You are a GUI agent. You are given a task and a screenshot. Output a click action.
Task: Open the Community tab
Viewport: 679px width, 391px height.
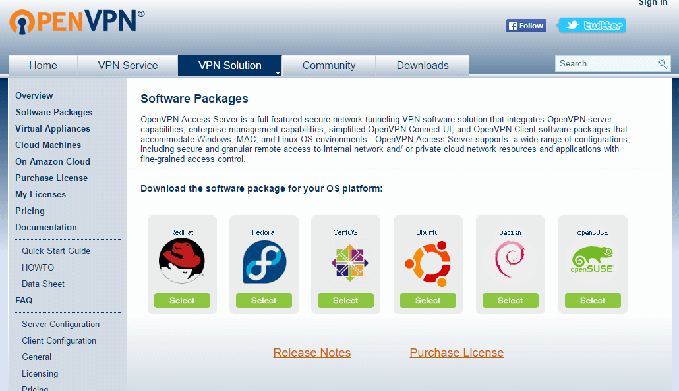(329, 65)
